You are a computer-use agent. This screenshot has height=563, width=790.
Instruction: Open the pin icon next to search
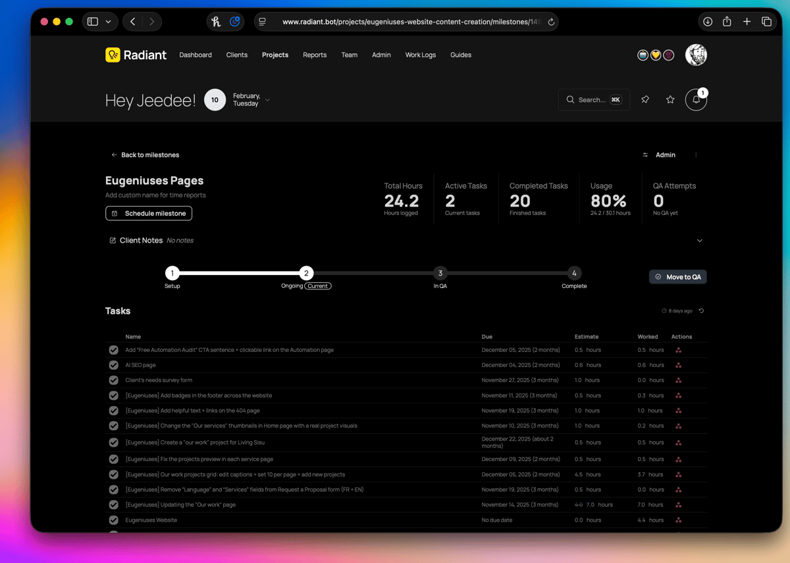click(645, 99)
